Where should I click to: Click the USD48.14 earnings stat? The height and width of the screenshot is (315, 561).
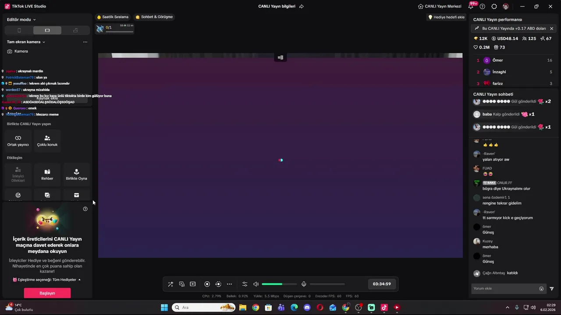505,38
